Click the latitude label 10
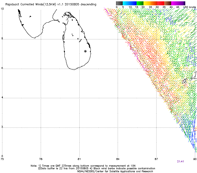The image size is (197, 173). (2, 9)
